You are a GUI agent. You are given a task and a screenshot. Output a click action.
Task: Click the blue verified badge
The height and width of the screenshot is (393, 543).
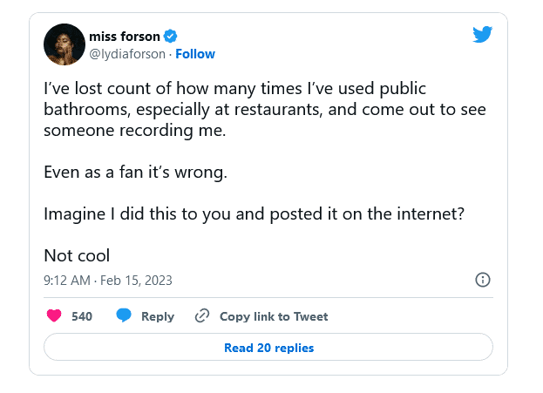click(172, 36)
